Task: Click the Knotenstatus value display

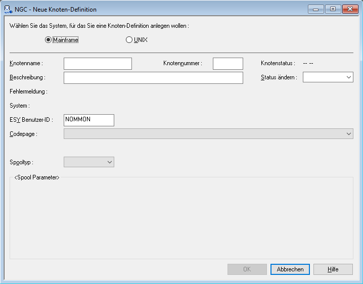Action: [308, 63]
